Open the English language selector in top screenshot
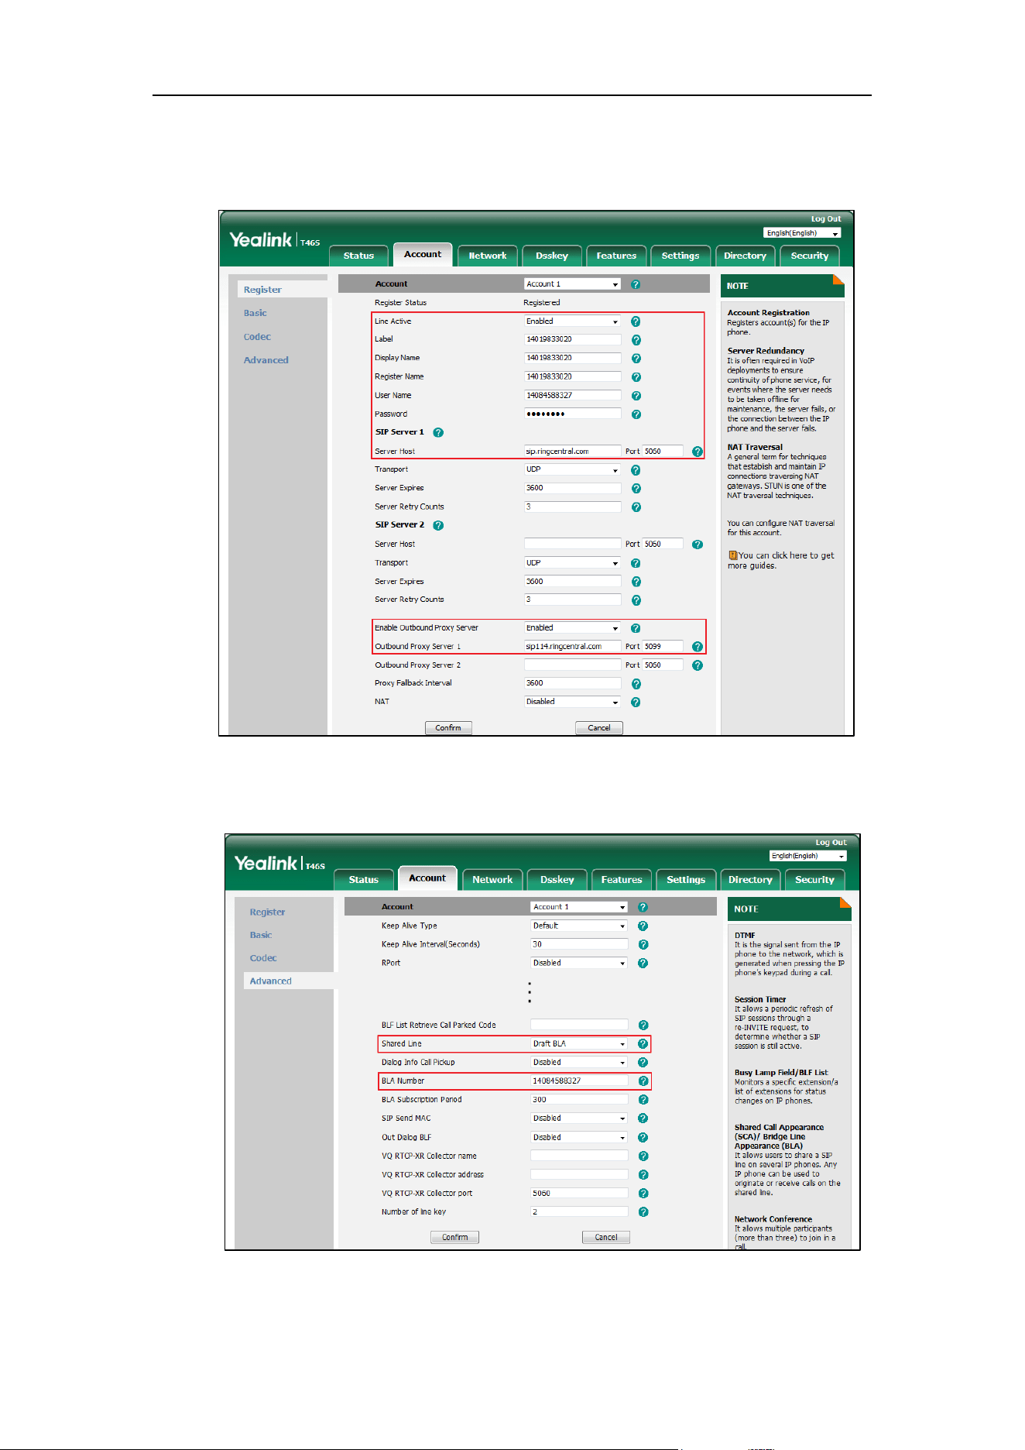Image resolution: width=1025 pixels, height=1450 pixels. [802, 233]
